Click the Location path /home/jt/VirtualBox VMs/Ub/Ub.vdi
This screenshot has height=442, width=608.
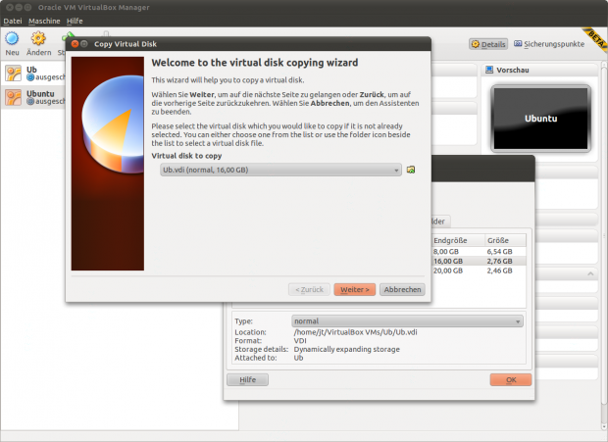click(356, 332)
